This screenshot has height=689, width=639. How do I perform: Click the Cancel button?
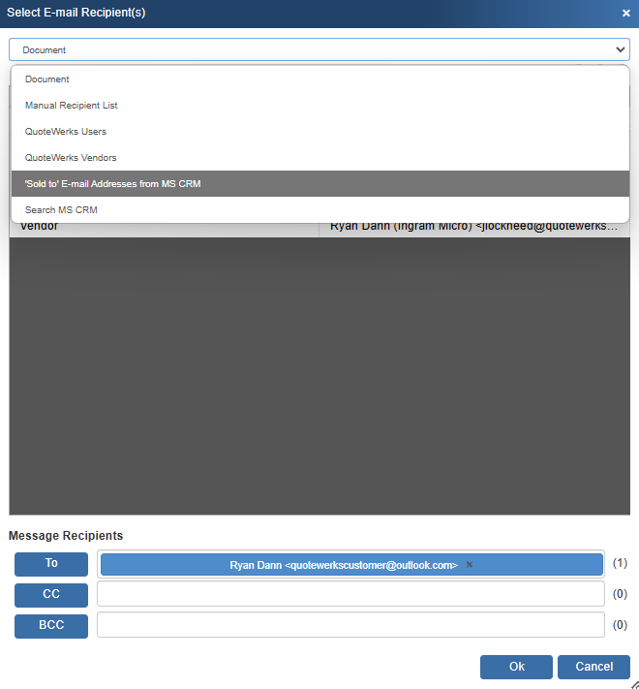click(593, 667)
